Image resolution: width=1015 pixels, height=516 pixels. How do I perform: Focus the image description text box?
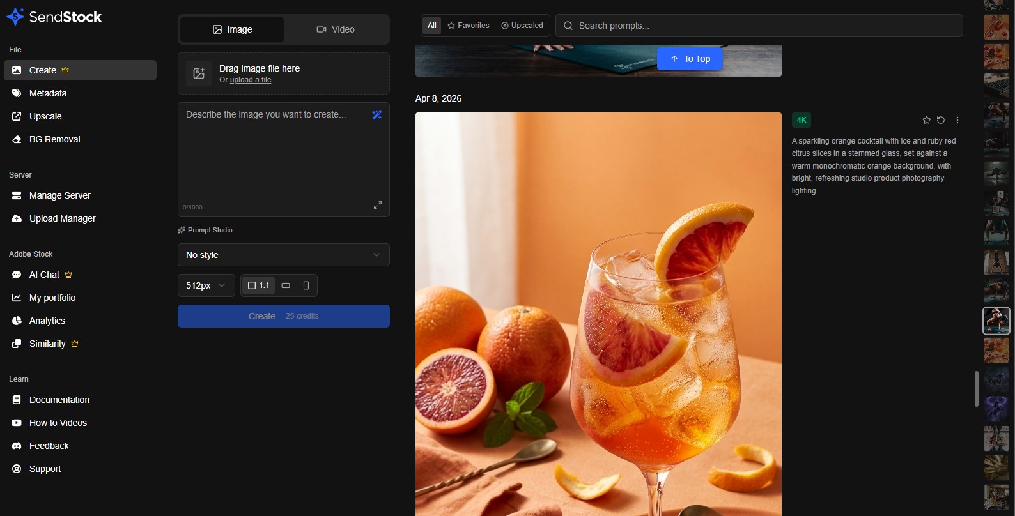284,160
